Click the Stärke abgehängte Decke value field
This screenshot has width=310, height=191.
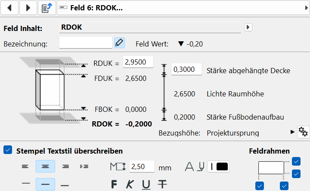pos(186,70)
